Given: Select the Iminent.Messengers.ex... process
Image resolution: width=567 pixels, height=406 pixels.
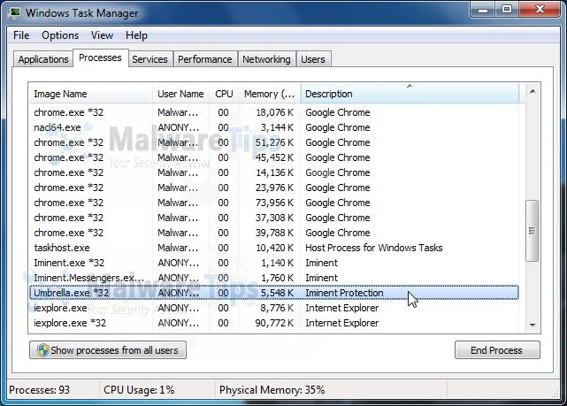Looking at the screenshot, I should [274, 278].
